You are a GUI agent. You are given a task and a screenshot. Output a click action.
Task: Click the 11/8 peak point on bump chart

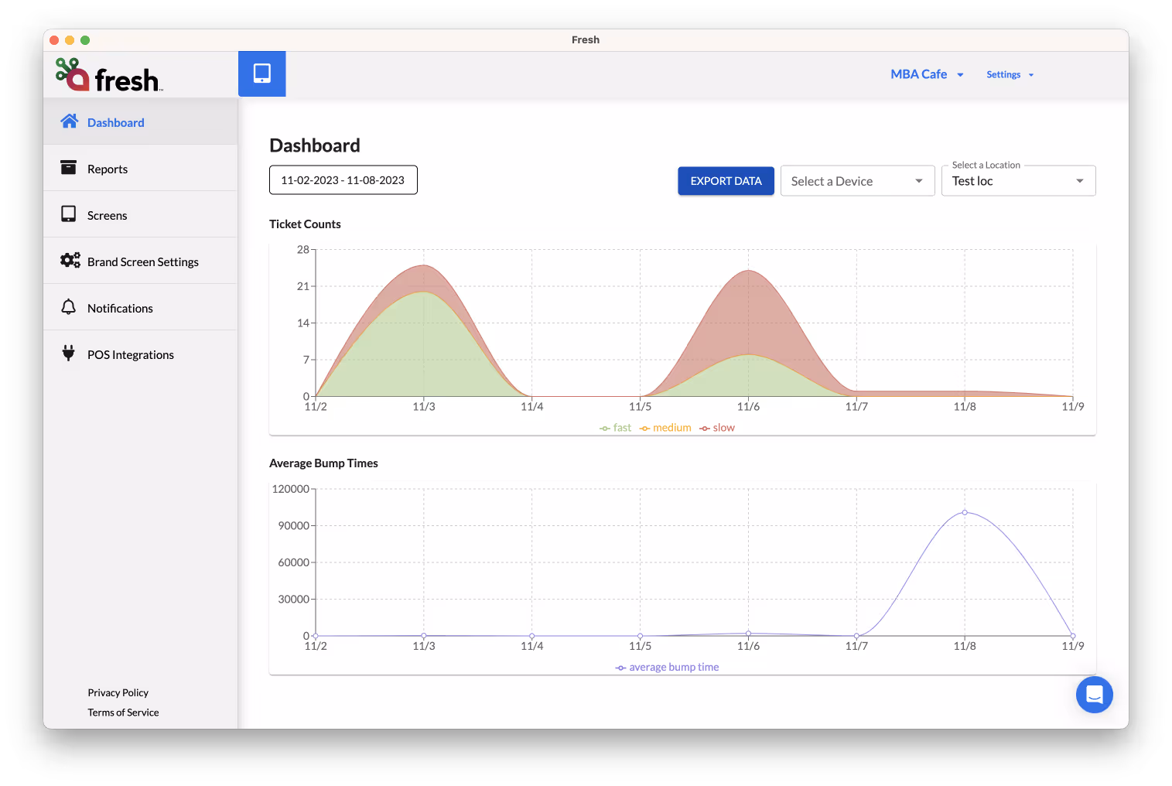[965, 512]
